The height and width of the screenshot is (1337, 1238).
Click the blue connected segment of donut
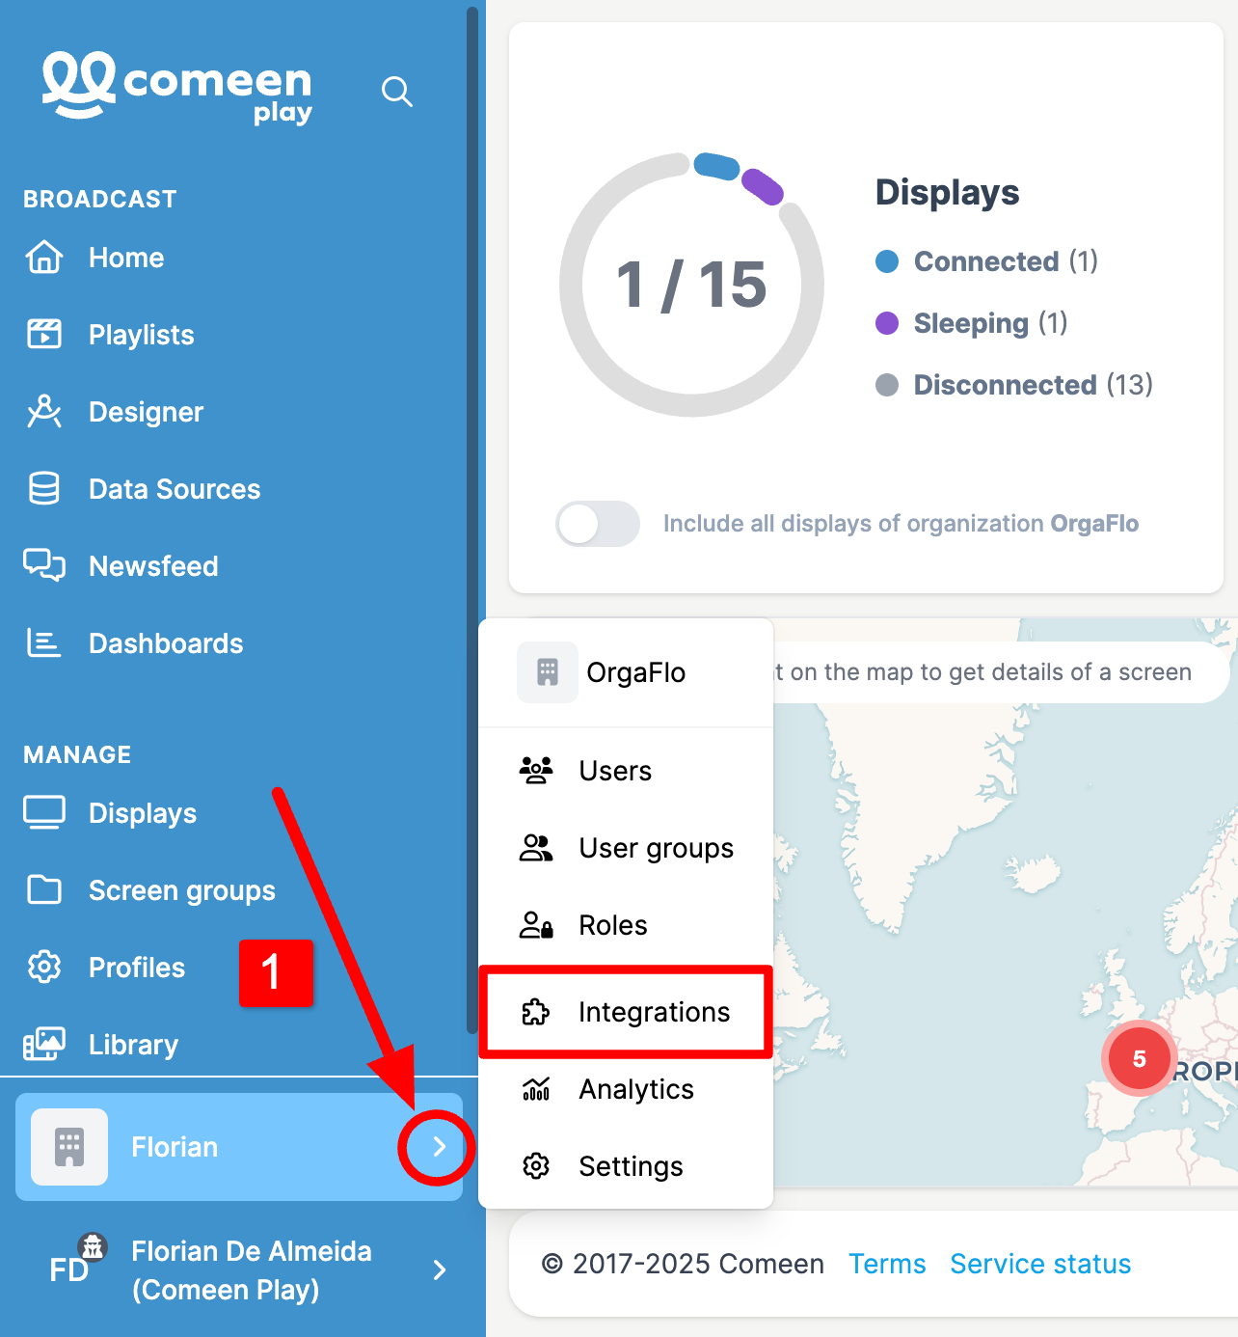pyautogui.click(x=716, y=166)
